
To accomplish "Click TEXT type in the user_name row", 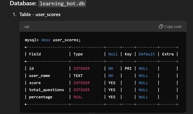I will tap(78, 76).
